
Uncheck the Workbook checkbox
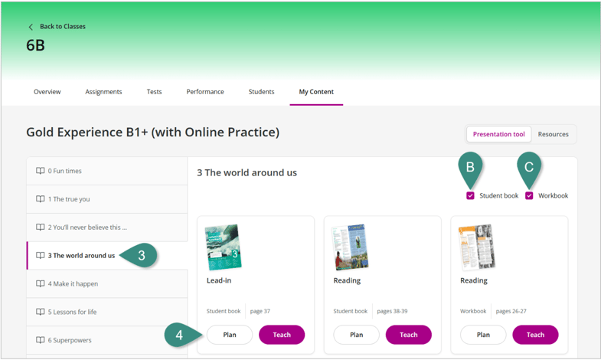click(529, 196)
